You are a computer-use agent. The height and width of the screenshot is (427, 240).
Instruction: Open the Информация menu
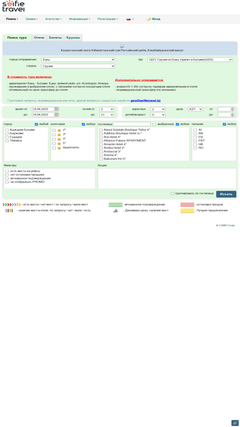[79, 19]
